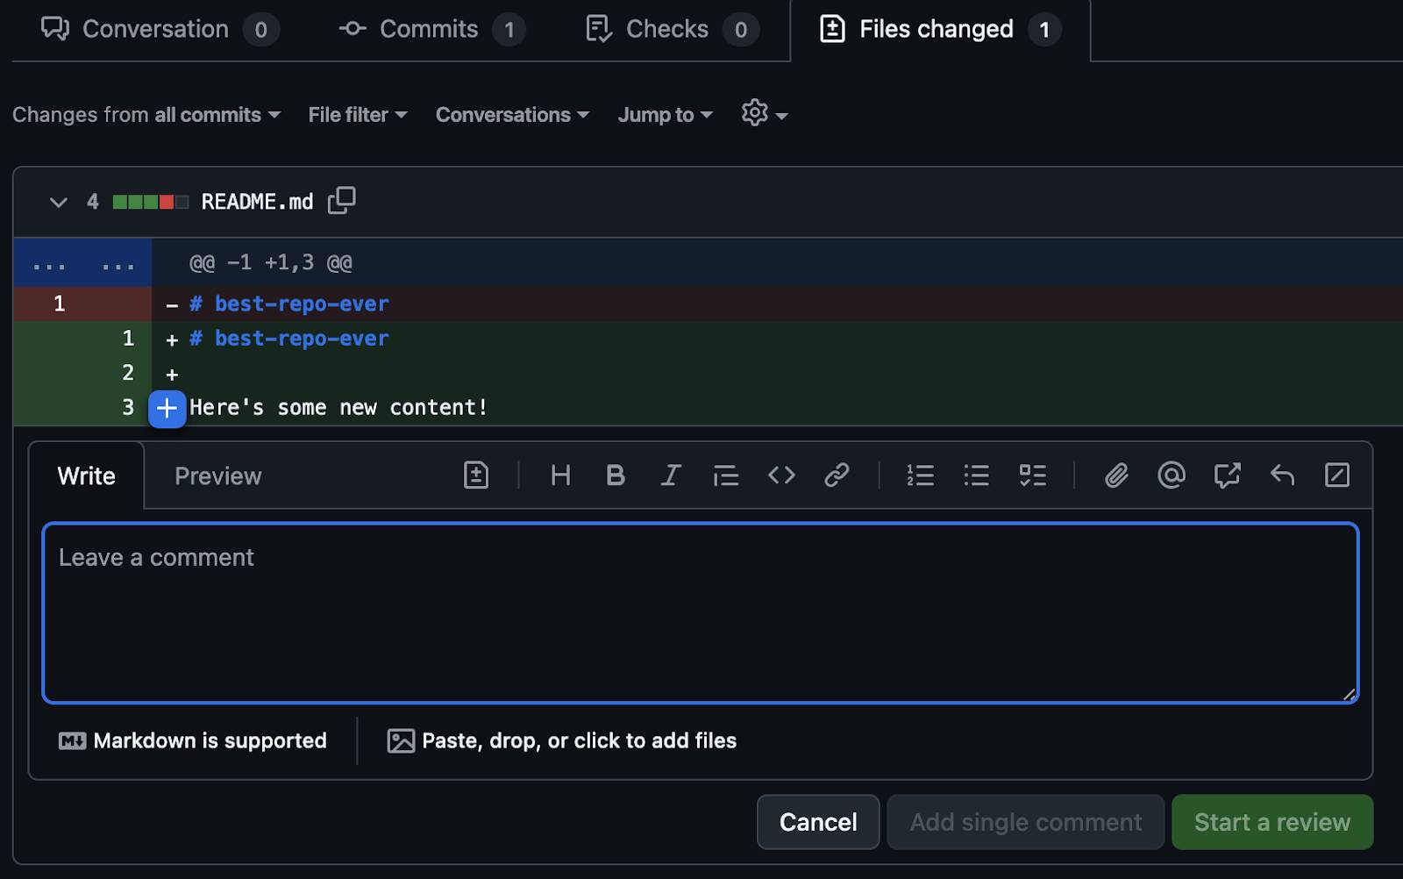Screen dimensions: 1403x879
Task: Click the Start a review button
Action: click(1271, 822)
